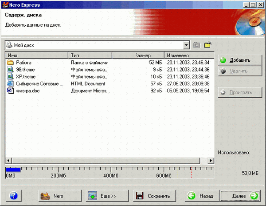
Task: Click the up-one-level folder icon
Action: point(196,45)
